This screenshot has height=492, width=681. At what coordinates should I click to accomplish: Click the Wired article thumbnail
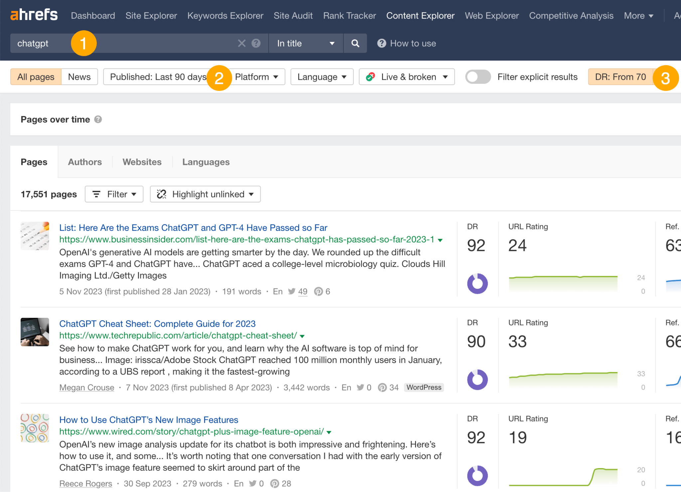tap(35, 428)
